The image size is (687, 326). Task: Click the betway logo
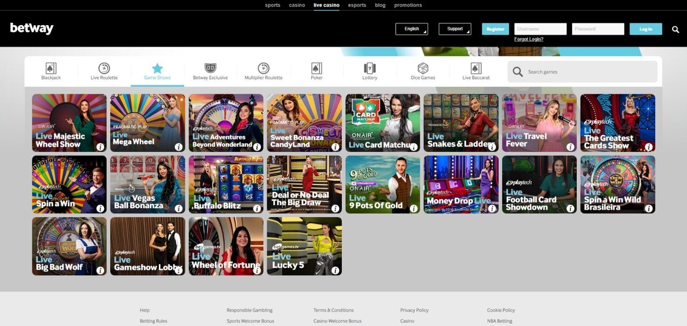click(x=32, y=28)
